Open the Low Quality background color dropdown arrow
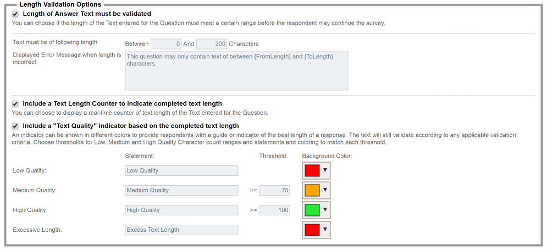 click(325, 170)
